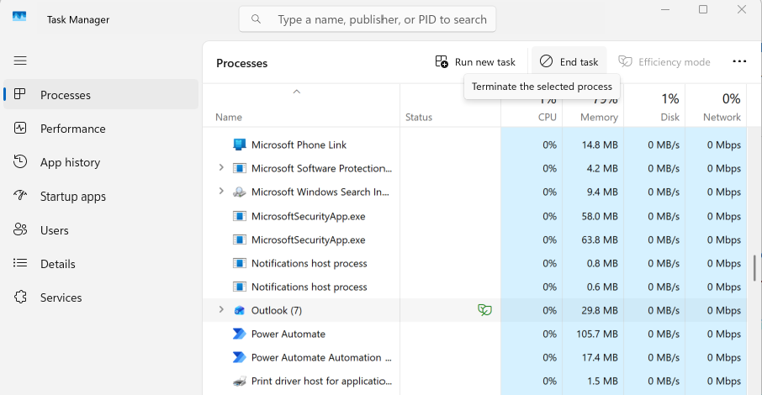Switch to the Performance page
The height and width of the screenshot is (395, 762).
[72, 129]
